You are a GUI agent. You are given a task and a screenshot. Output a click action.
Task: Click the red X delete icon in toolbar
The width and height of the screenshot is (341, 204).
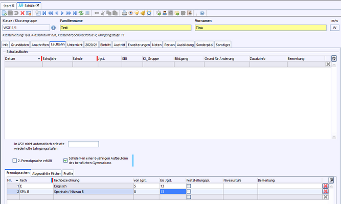coord(22,13)
